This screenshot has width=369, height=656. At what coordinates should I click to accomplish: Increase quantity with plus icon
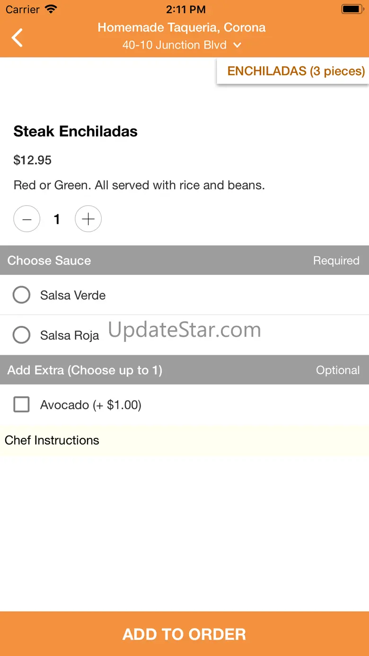88,219
